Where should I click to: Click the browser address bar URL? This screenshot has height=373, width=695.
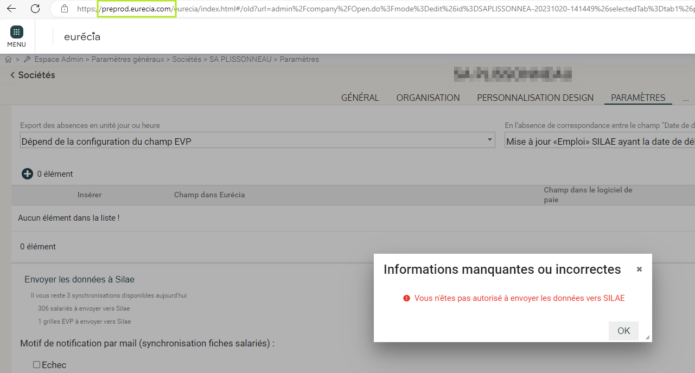click(x=380, y=9)
